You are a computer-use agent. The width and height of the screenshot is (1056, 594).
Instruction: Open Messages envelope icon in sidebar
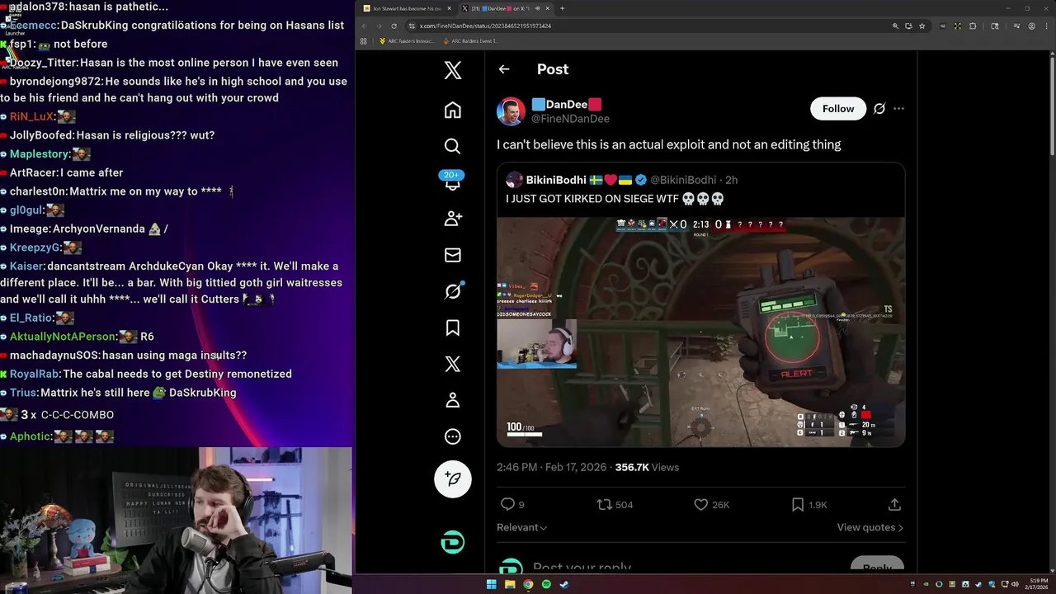[452, 255]
